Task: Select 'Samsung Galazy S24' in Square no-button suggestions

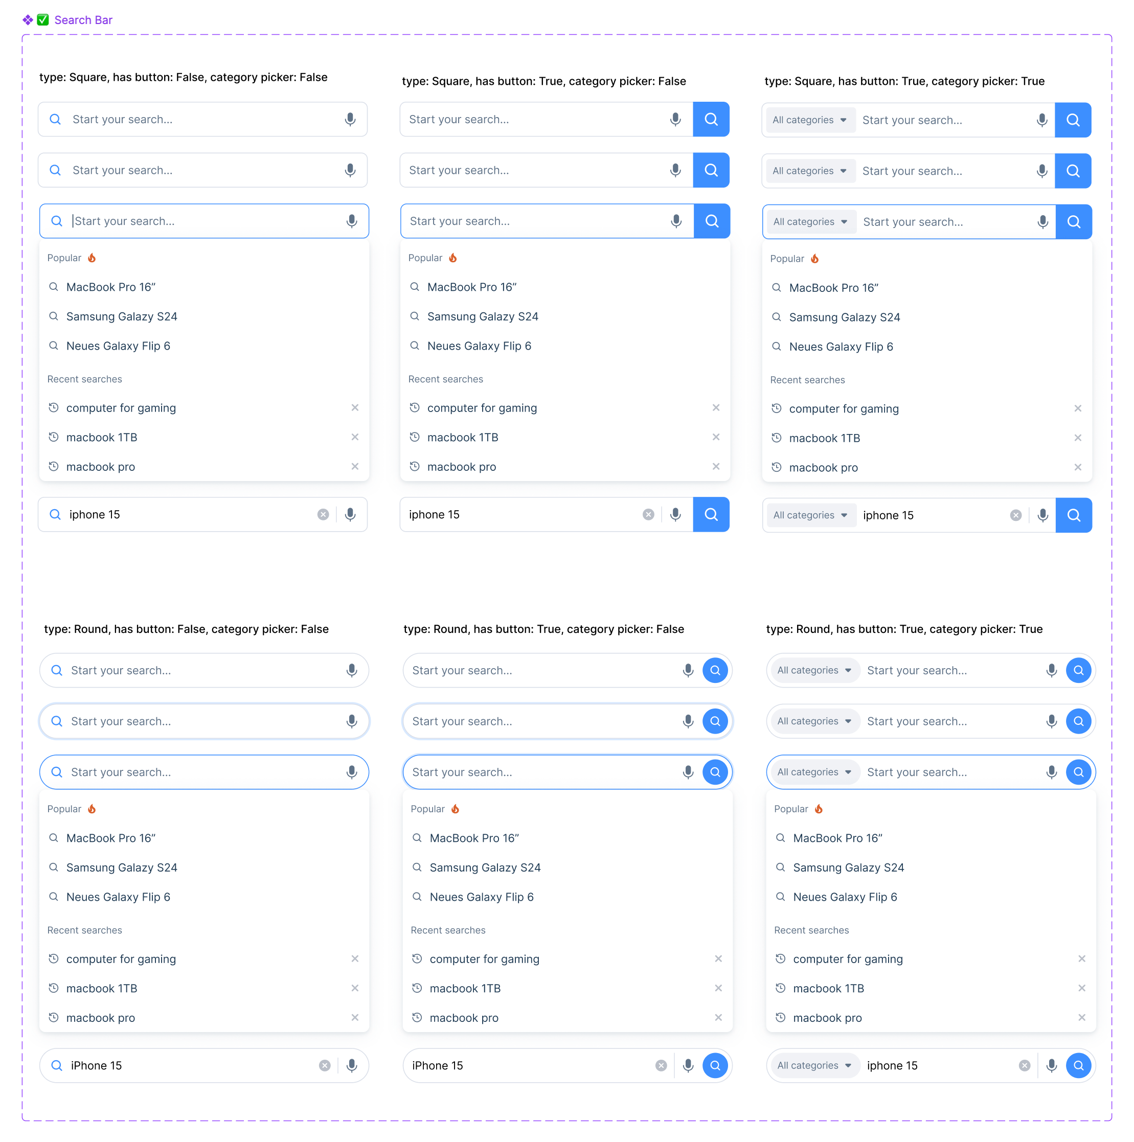Action: [121, 316]
